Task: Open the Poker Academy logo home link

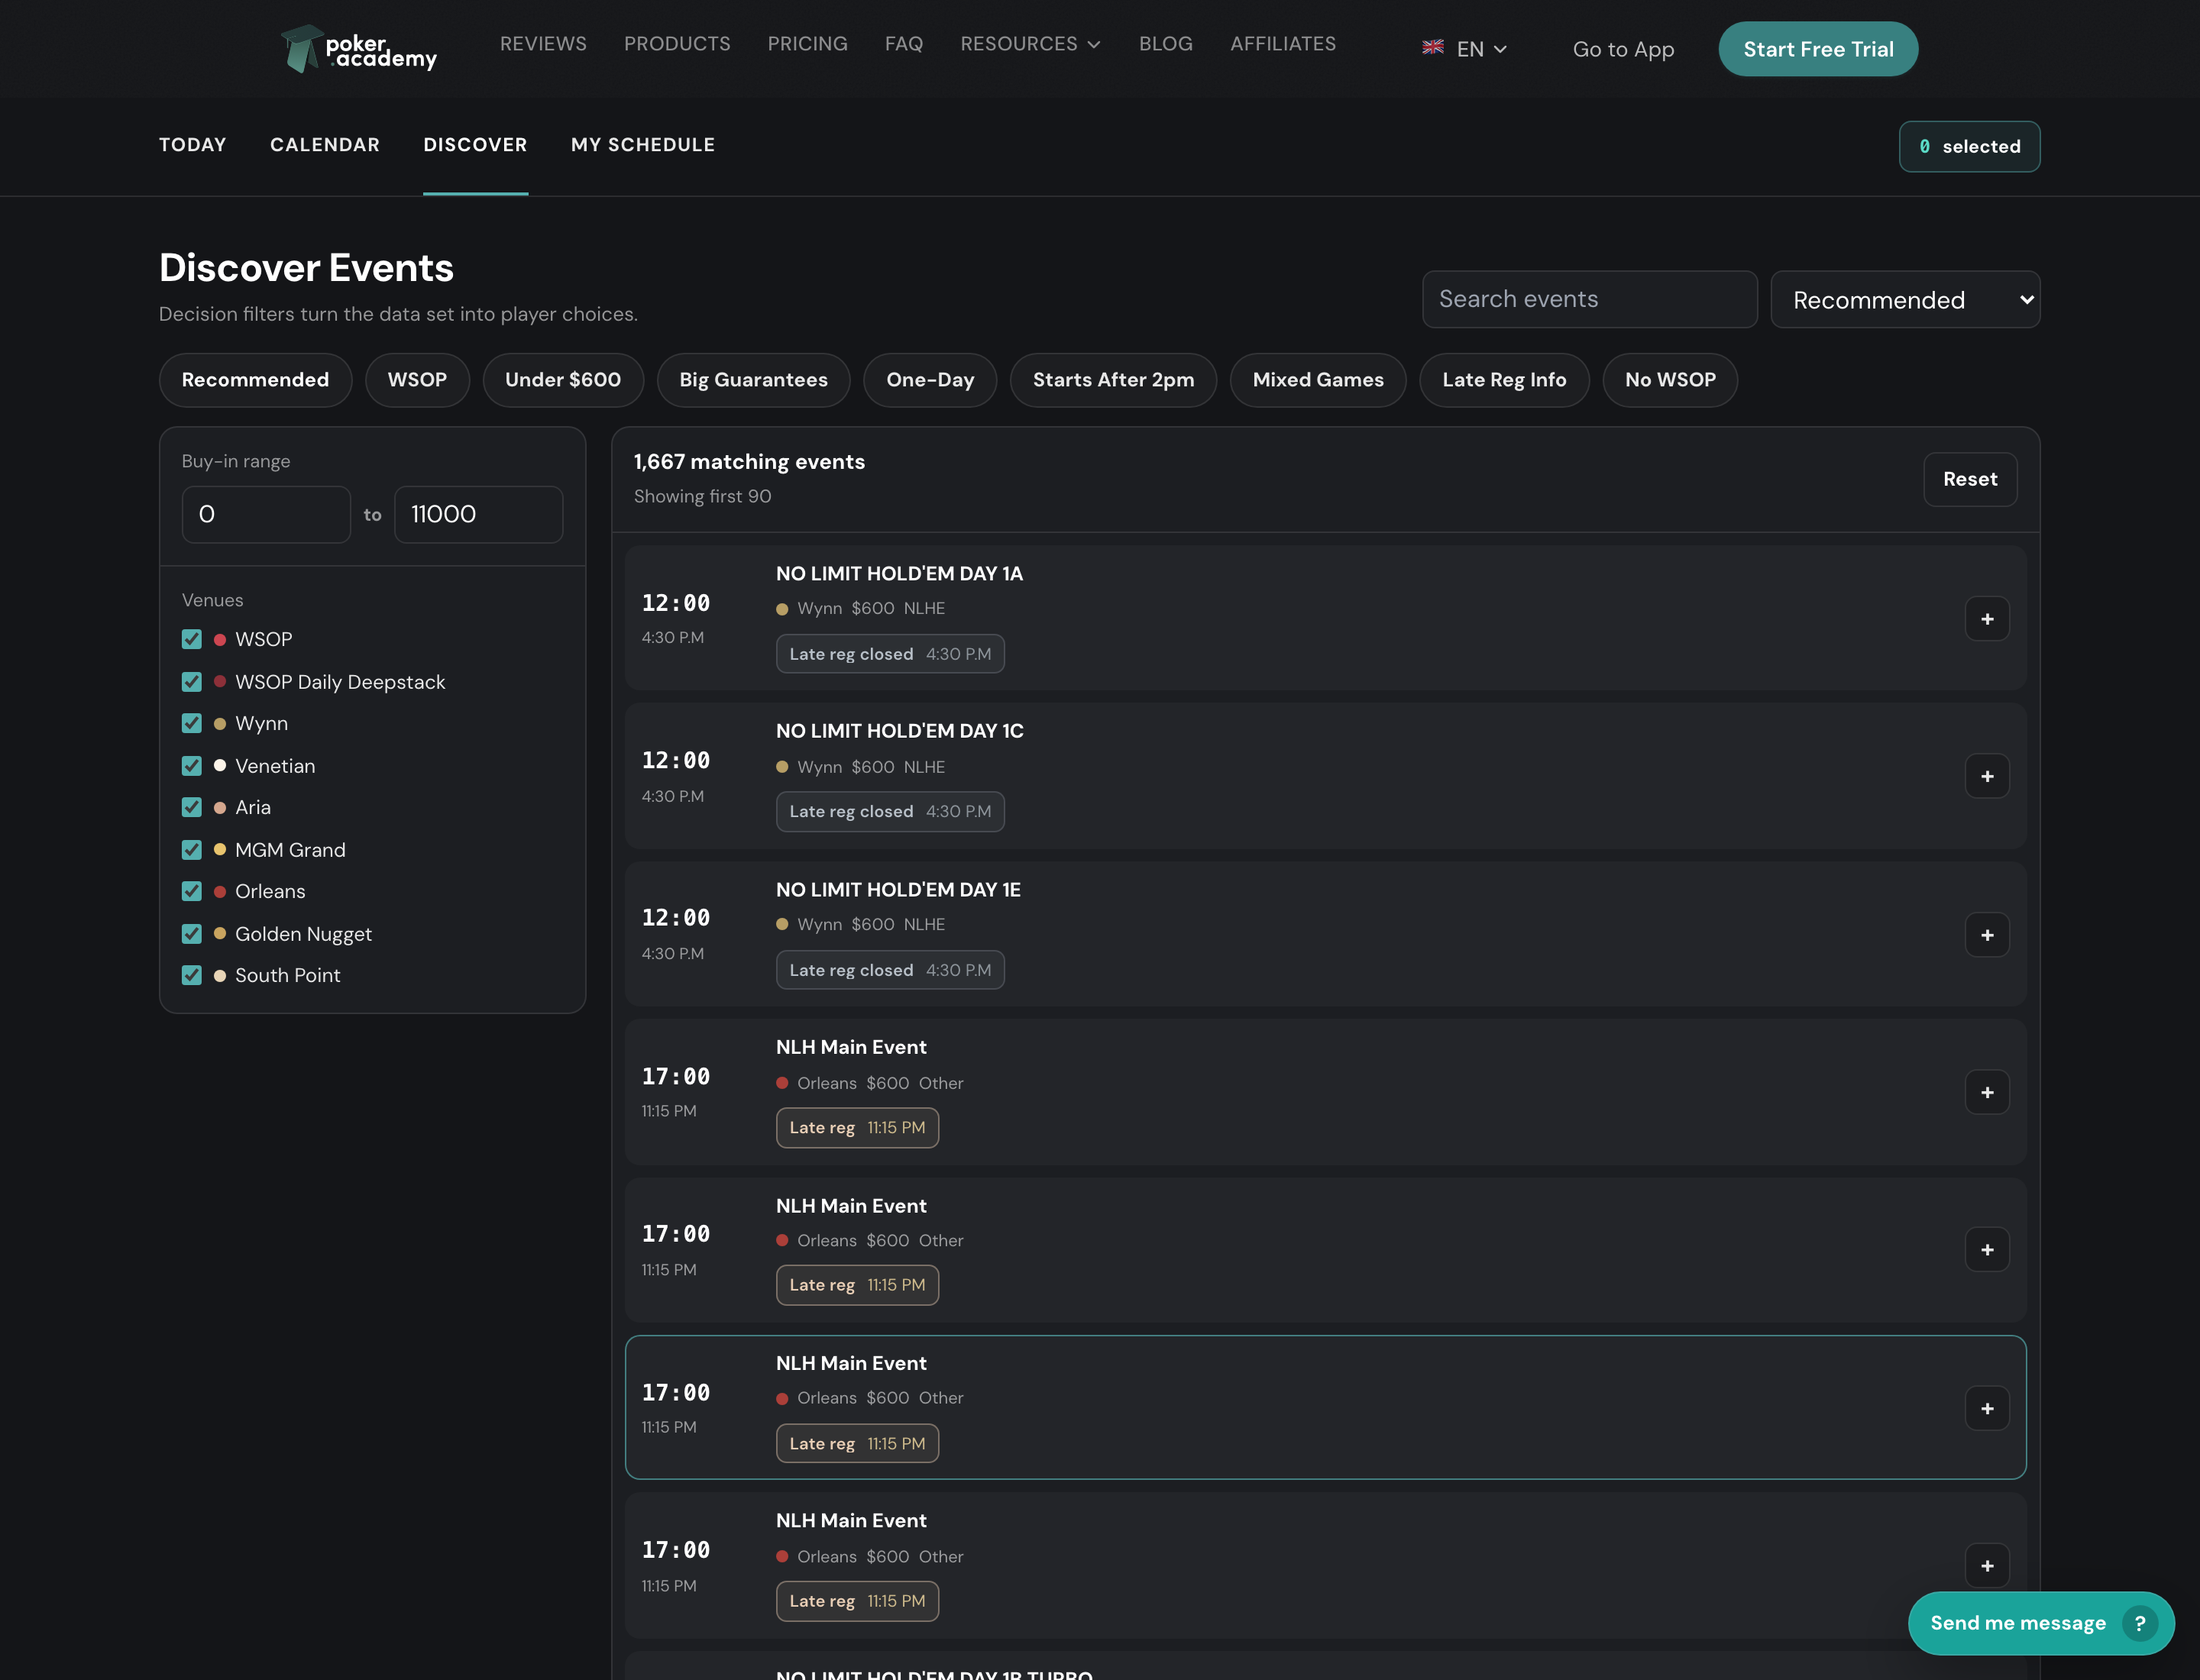Action: click(x=359, y=49)
